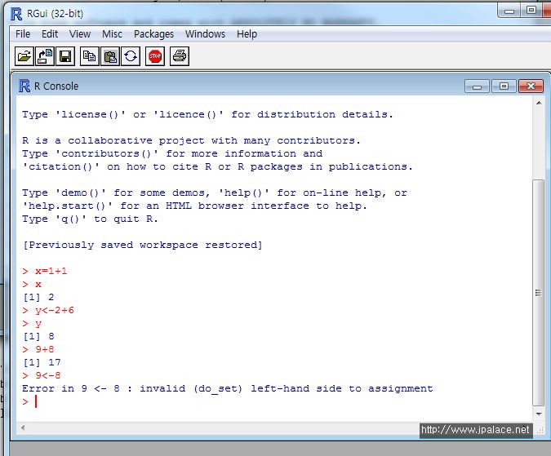
Task: Click the Open script toolbar icon
Action: point(24,56)
